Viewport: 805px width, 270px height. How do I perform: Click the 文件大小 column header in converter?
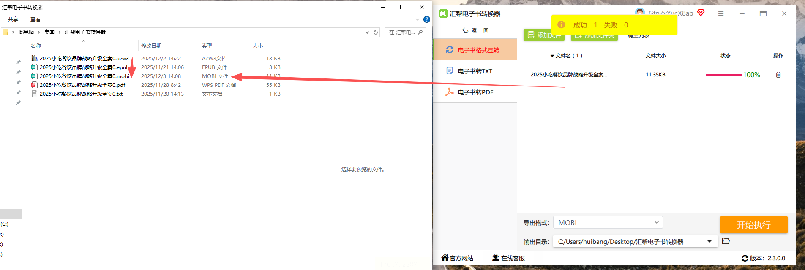(656, 56)
